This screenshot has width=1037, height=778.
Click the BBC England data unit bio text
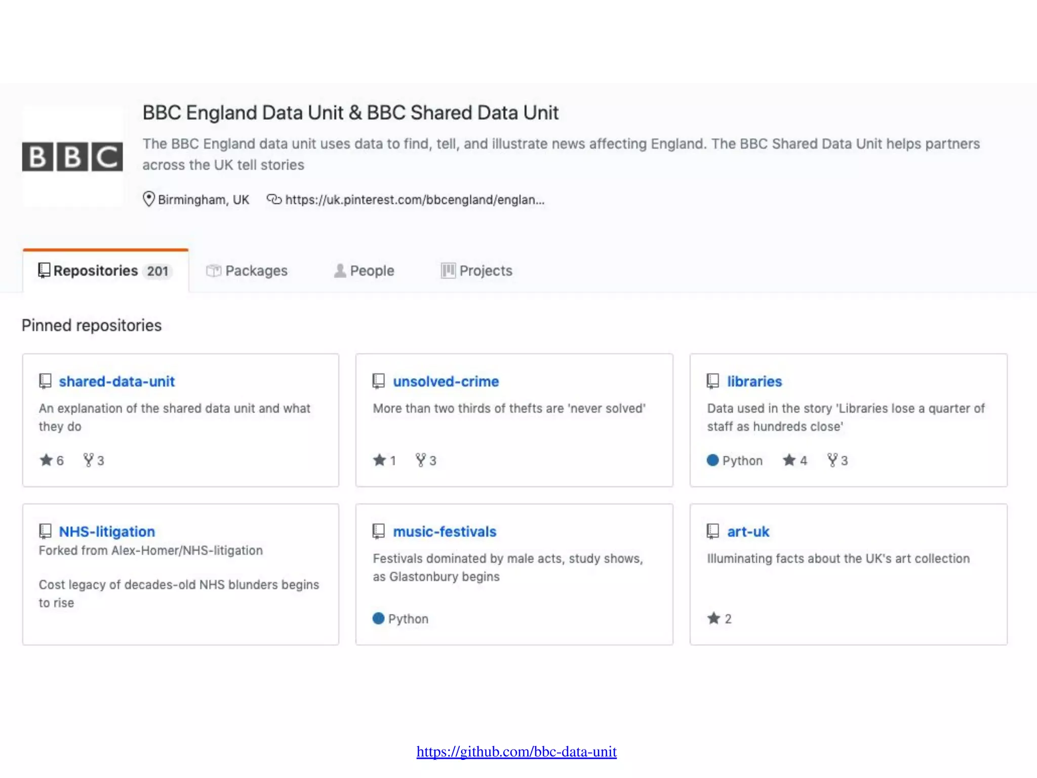[561, 154]
